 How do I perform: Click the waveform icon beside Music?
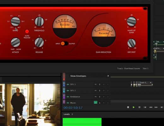tap(68, 103)
